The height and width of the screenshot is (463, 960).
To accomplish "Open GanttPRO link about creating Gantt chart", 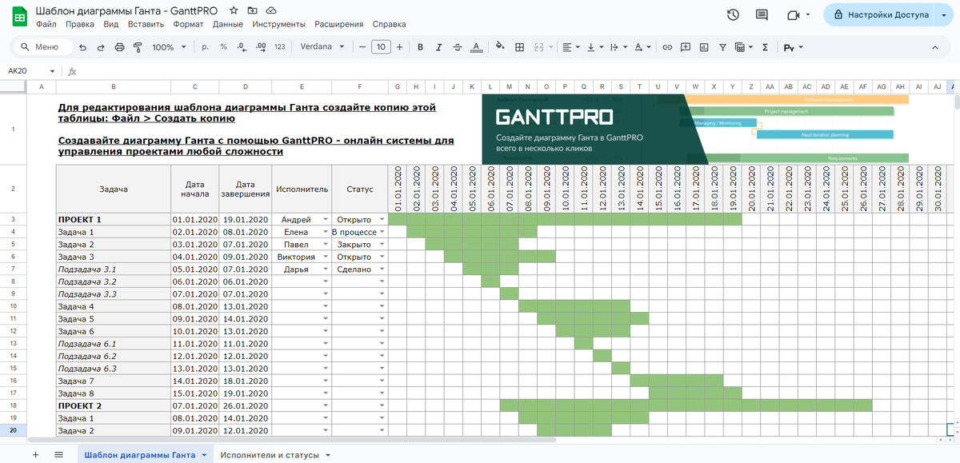I will (x=256, y=146).
